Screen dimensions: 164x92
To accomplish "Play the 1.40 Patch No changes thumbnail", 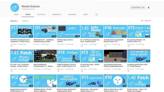I will coord(139,81).
